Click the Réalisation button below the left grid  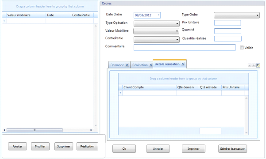pyautogui.click(x=87, y=146)
